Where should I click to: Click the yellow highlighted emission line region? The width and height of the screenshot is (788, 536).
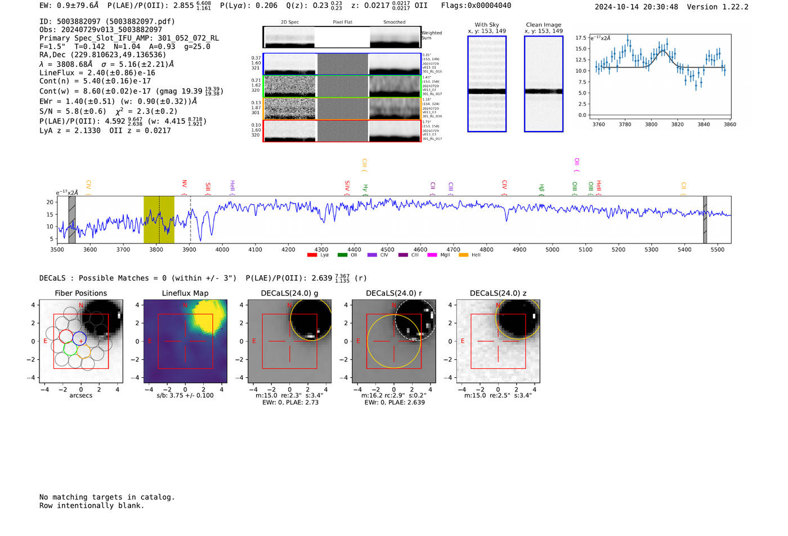click(x=159, y=219)
